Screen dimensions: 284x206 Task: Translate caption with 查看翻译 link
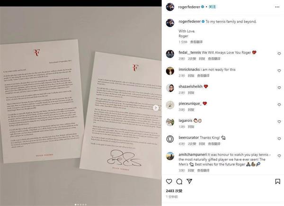(x=196, y=42)
